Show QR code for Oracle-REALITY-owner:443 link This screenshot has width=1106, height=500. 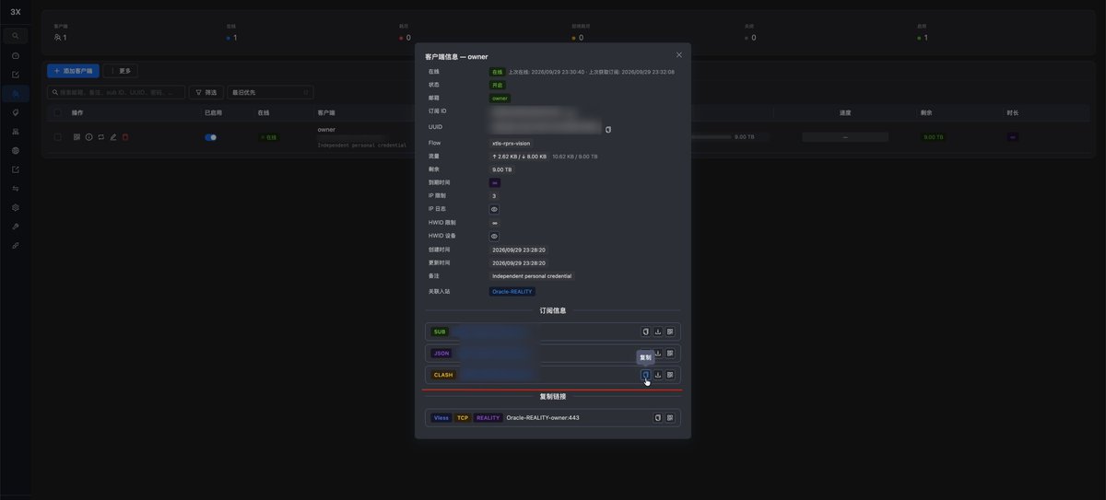pos(670,417)
